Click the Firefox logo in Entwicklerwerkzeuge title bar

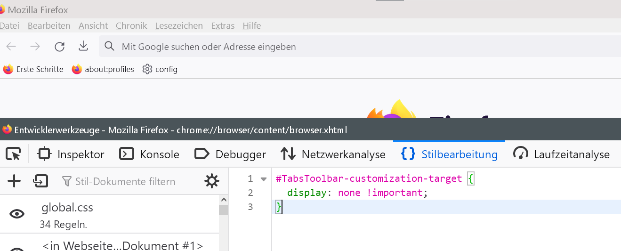[x=7, y=129]
